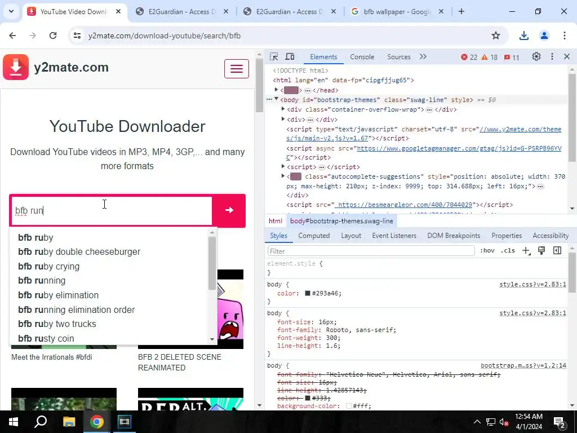Reload the y2mate page
The image size is (577, 433).
(x=53, y=36)
